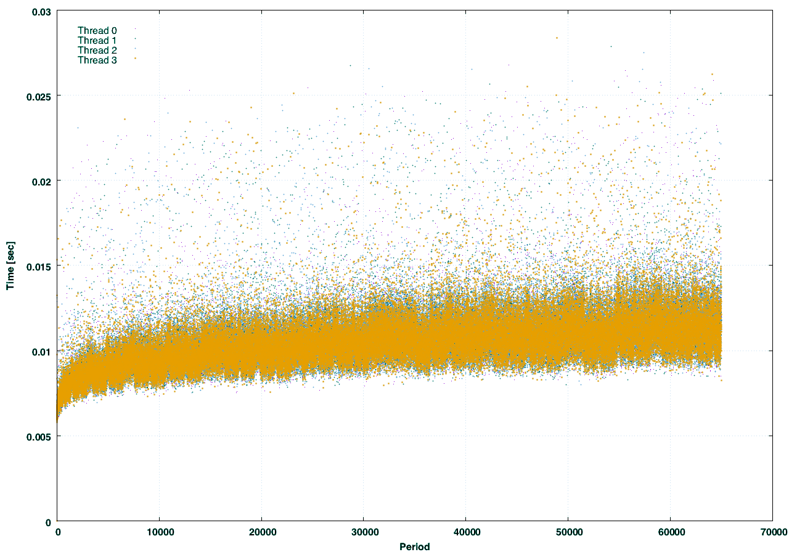The image size is (789, 552).
Task: Click the 0.005 y-axis tick label
Action: click(x=38, y=436)
